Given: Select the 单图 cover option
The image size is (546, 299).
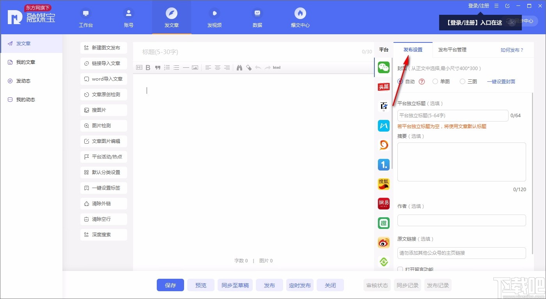Looking at the screenshot, I should 435,81.
